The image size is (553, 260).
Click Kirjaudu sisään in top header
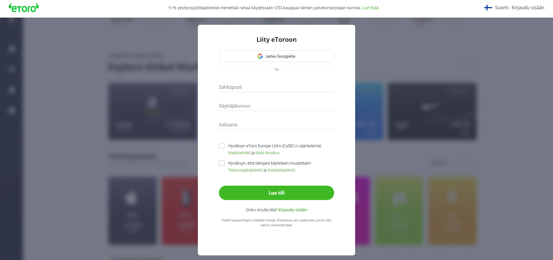coord(528,8)
